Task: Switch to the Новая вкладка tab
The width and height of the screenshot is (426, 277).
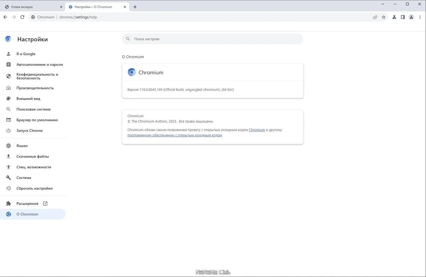Action: click(x=34, y=7)
